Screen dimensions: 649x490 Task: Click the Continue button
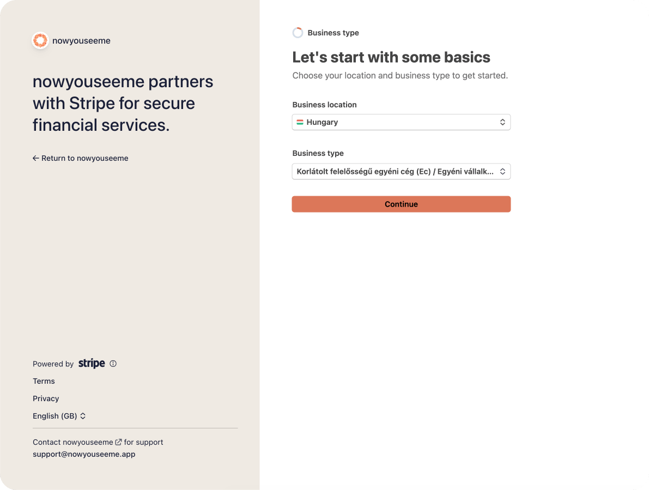pyautogui.click(x=401, y=204)
